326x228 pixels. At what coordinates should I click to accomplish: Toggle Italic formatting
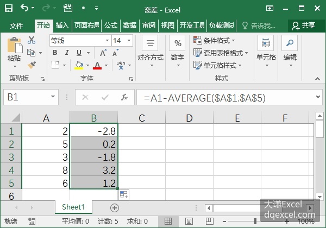[67, 53]
